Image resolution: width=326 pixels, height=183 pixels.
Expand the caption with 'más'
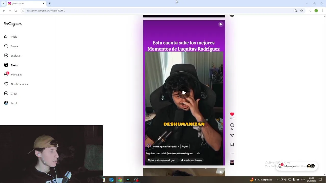pos(198,154)
